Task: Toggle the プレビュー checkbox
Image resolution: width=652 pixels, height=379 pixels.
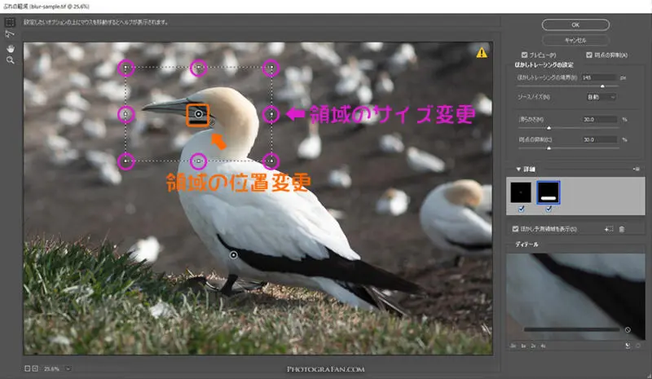Action: [x=524, y=55]
